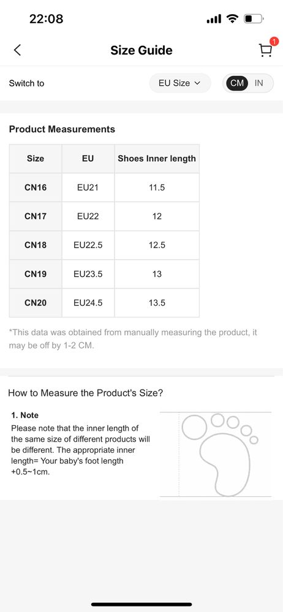Image resolution: width=283 pixels, height=612 pixels.
Task: Open the EU Size dropdown
Action: coord(180,83)
